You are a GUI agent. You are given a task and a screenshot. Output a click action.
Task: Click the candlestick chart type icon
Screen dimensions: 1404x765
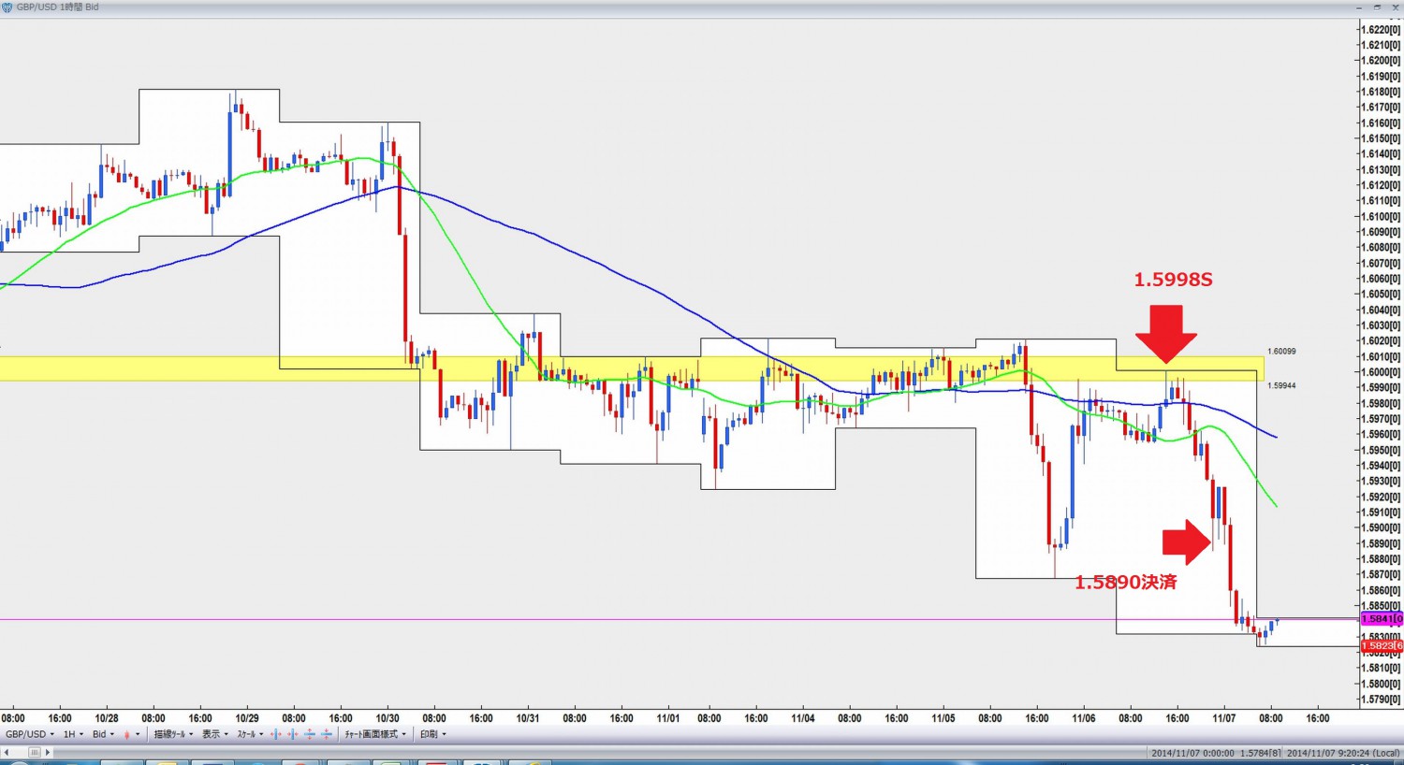pyautogui.click(x=127, y=735)
